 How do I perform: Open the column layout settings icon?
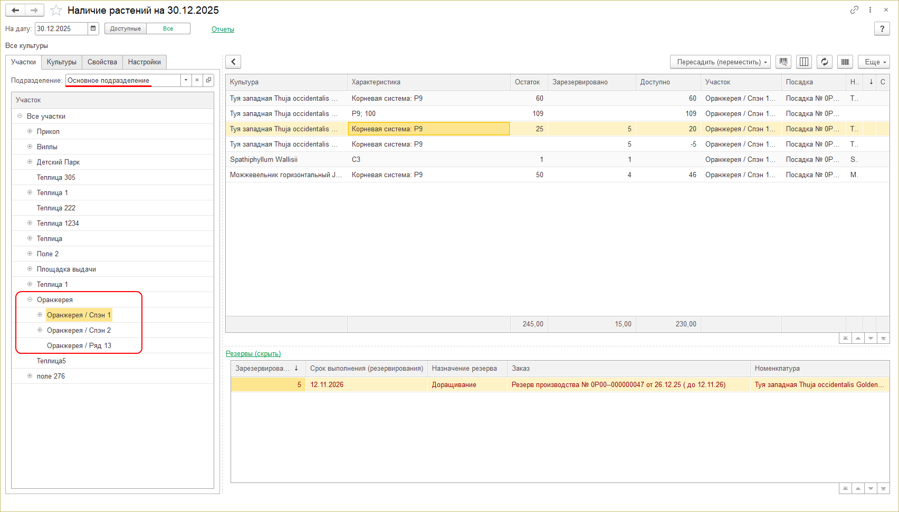[x=804, y=62]
